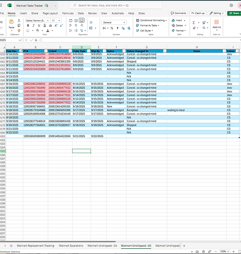Click the cell borders icon
Screen dimensions: 241x254
point(28,31)
